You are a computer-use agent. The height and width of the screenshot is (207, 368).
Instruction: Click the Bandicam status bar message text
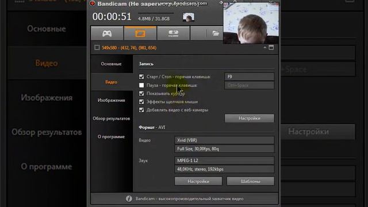pos(189,199)
